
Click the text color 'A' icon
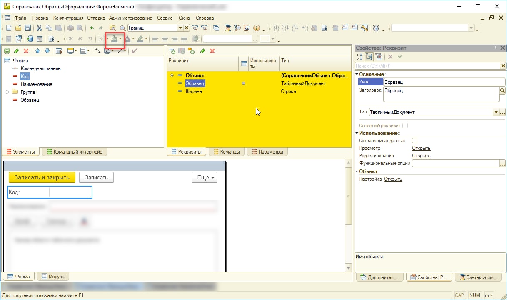click(x=127, y=39)
